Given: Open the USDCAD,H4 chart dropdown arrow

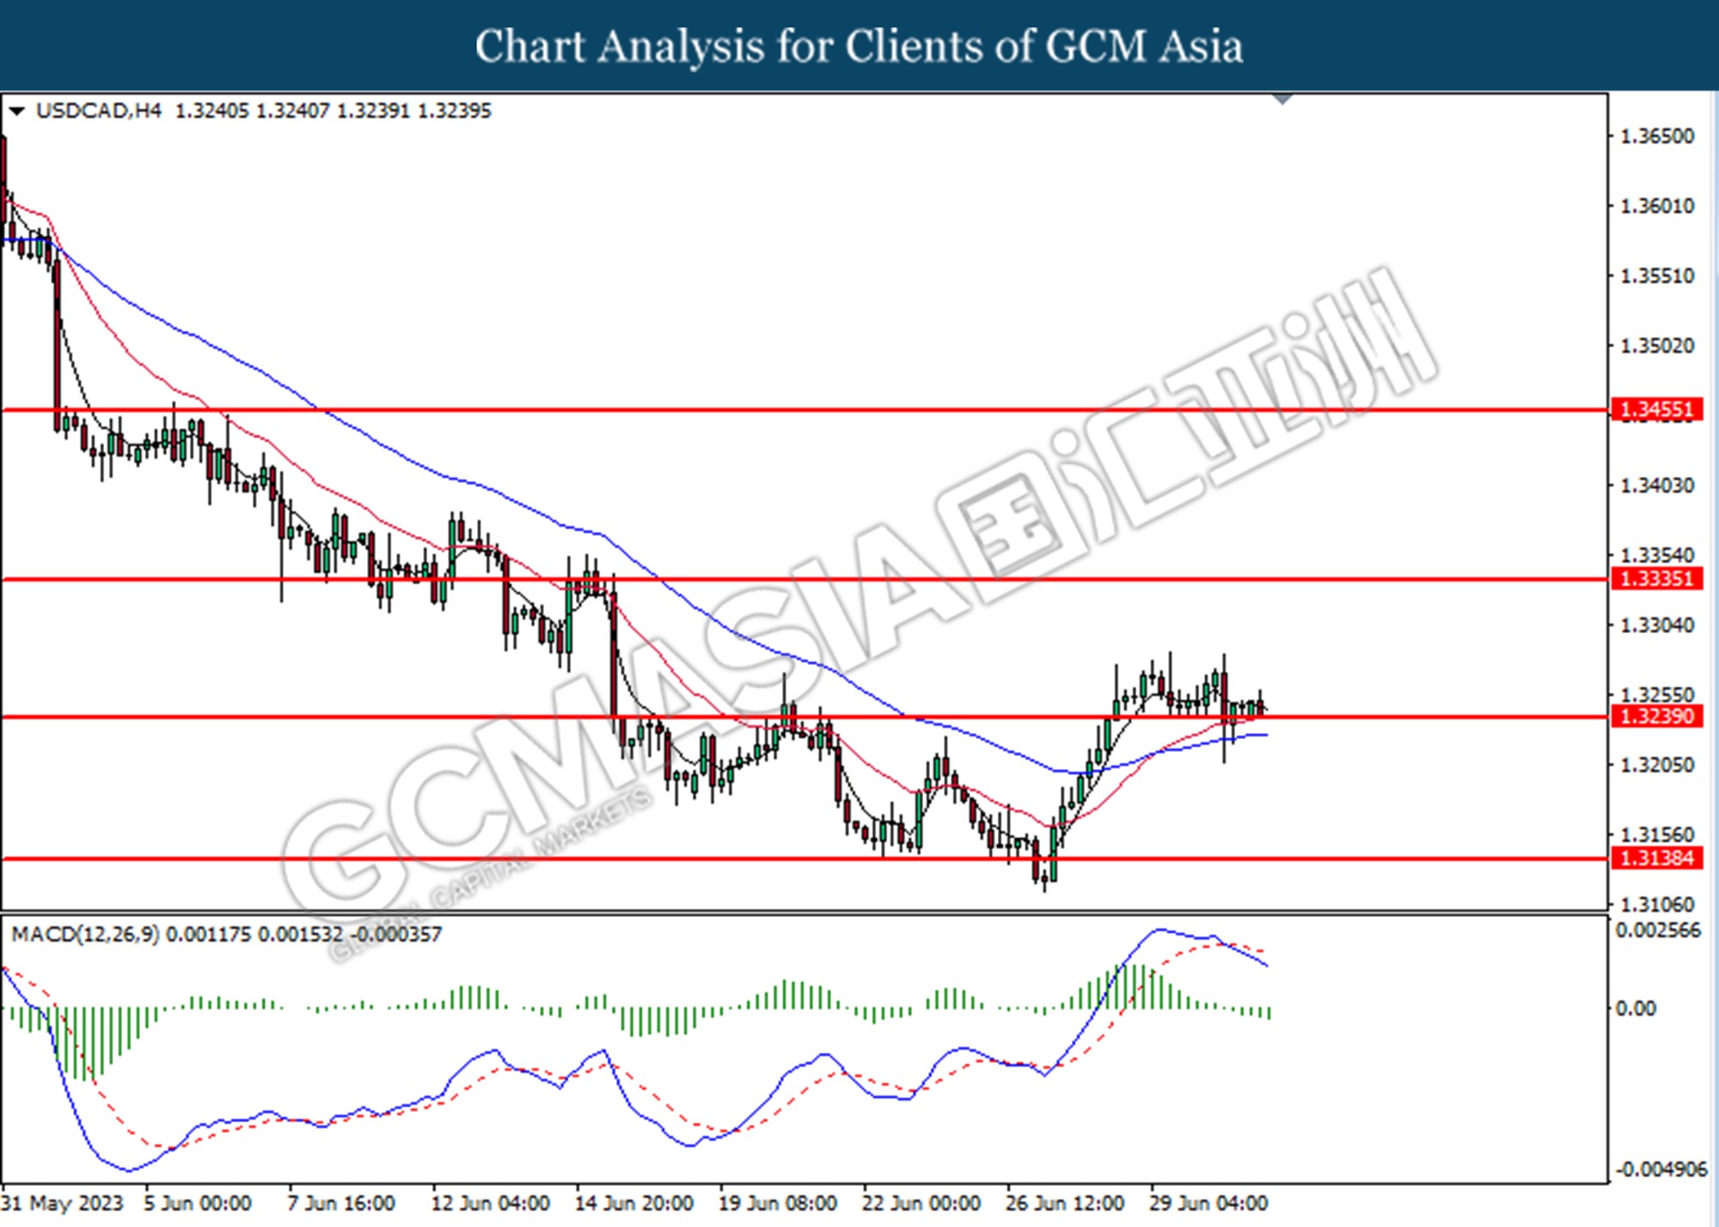Looking at the screenshot, I should [16, 111].
